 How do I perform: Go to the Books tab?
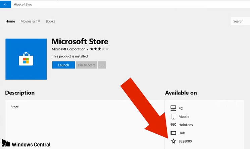coord(50,21)
